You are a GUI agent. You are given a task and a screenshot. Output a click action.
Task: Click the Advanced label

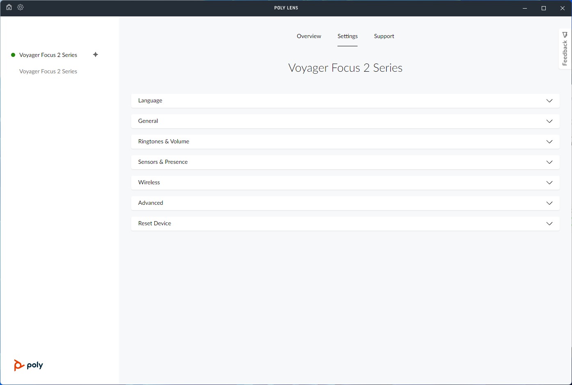150,203
